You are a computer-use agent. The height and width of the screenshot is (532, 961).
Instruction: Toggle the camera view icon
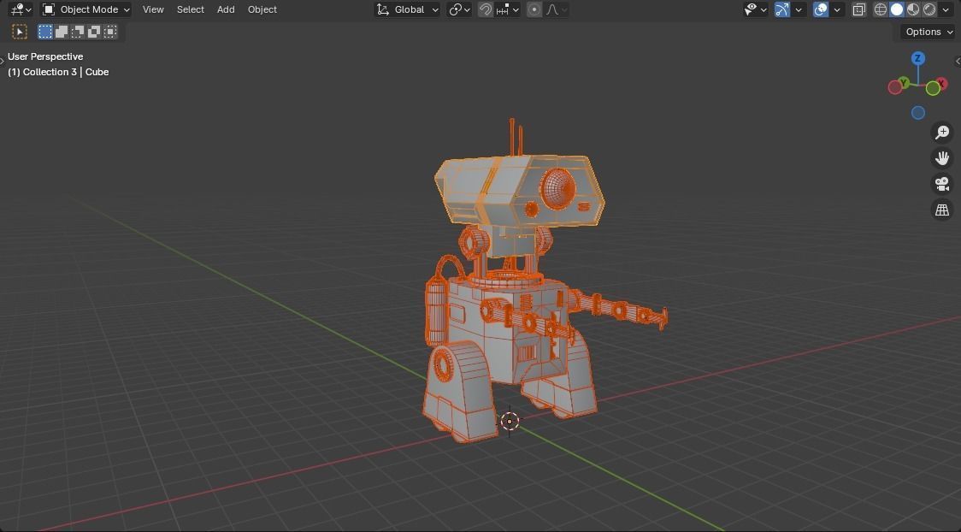coord(942,184)
